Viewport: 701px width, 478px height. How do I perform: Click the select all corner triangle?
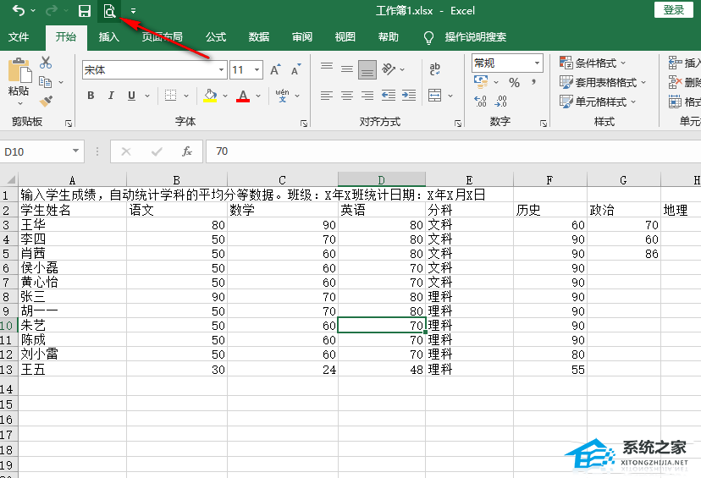(9, 179)
